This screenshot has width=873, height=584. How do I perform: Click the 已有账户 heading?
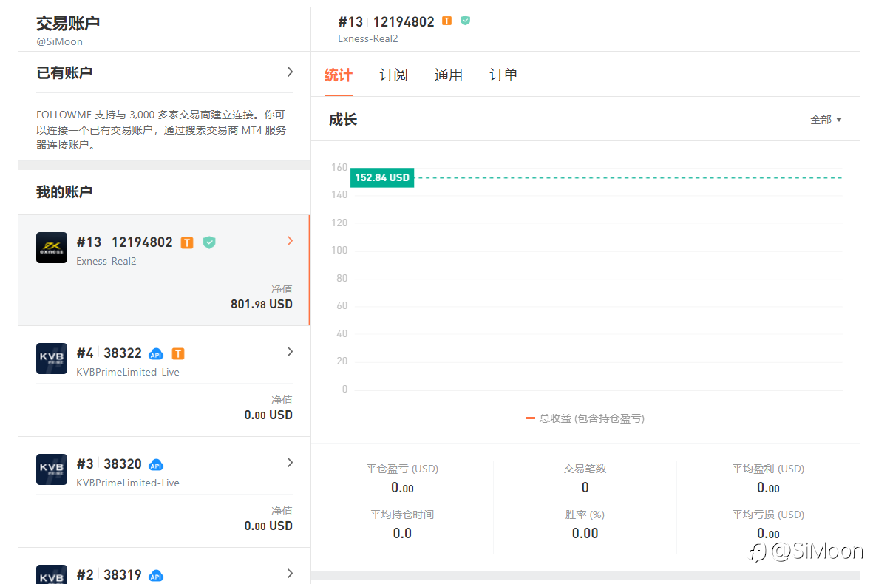click(x=64, y=73)
